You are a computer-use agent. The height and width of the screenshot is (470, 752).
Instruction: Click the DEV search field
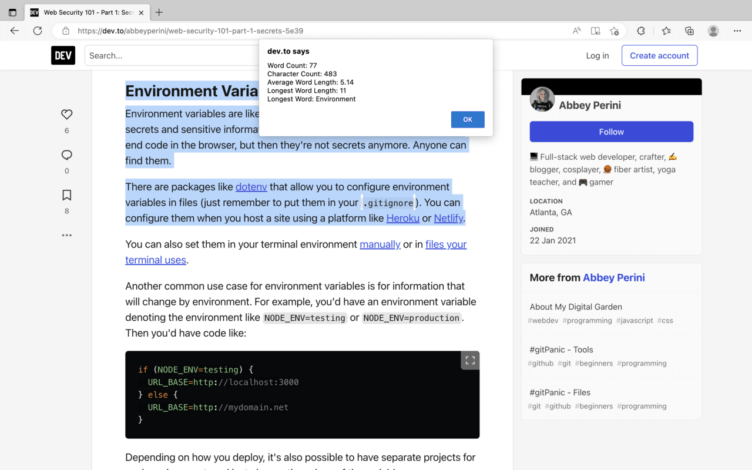click(170, 55)
